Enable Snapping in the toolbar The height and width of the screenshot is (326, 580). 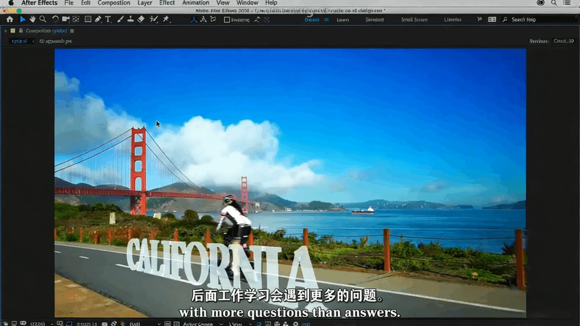pyautogui.click(x=227, y=19)
